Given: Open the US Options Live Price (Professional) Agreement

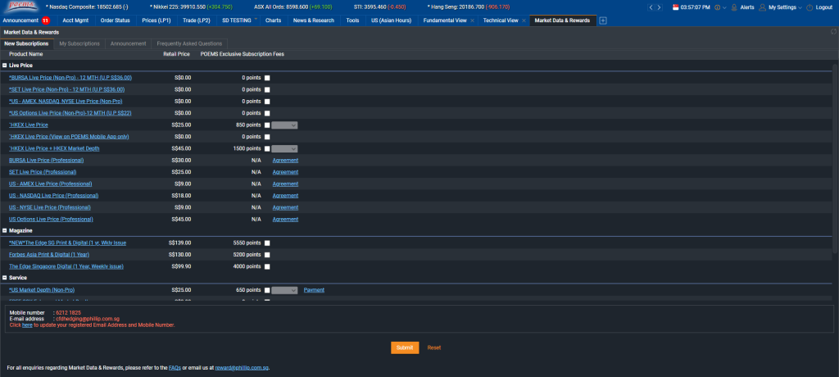Looking at the screenshot, I should click(285, 219).
